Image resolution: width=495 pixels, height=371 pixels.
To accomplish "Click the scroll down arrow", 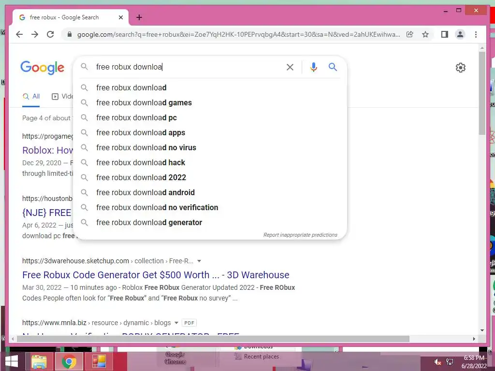I will click(x=482, y=330).
